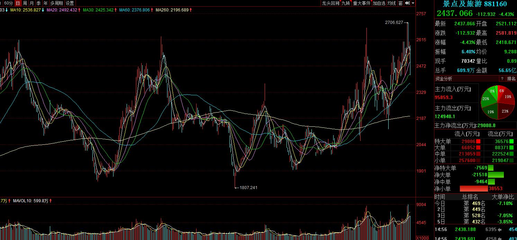Toggle the 均线 moving average display
Image resolution: width=517 pixels, height=240 pixels.
392,3
